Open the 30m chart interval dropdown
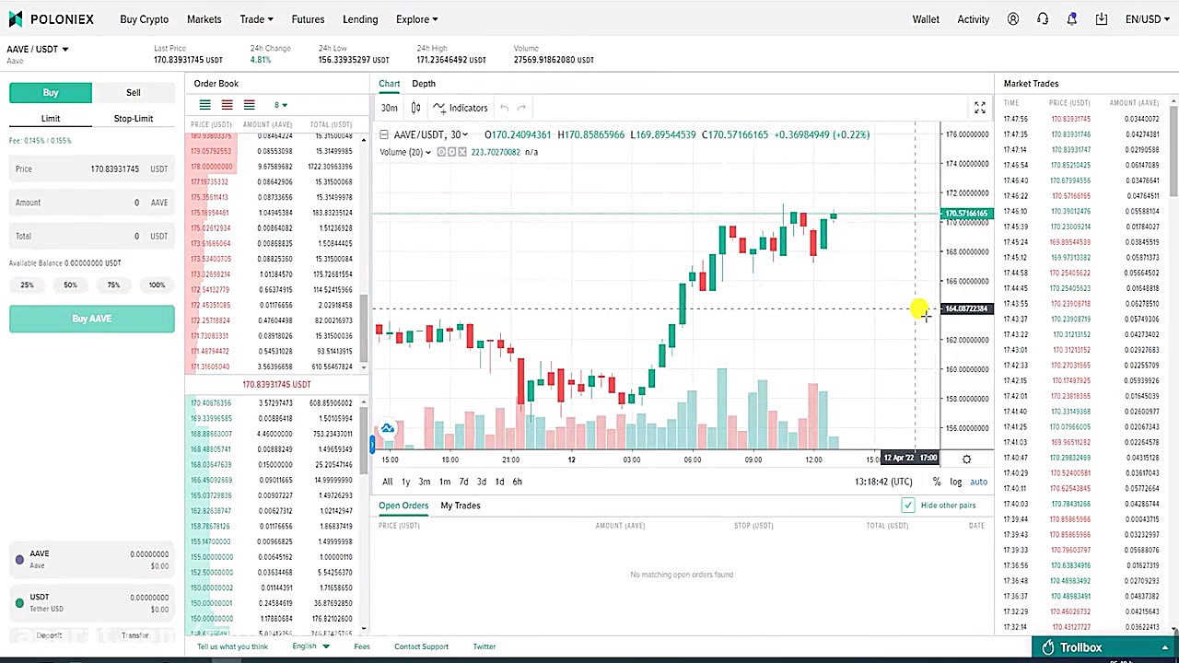This screenshot has width=1179, height=663. pos(390,108)
